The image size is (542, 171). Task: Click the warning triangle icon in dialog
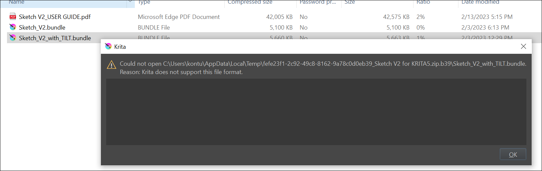[111, 65]
